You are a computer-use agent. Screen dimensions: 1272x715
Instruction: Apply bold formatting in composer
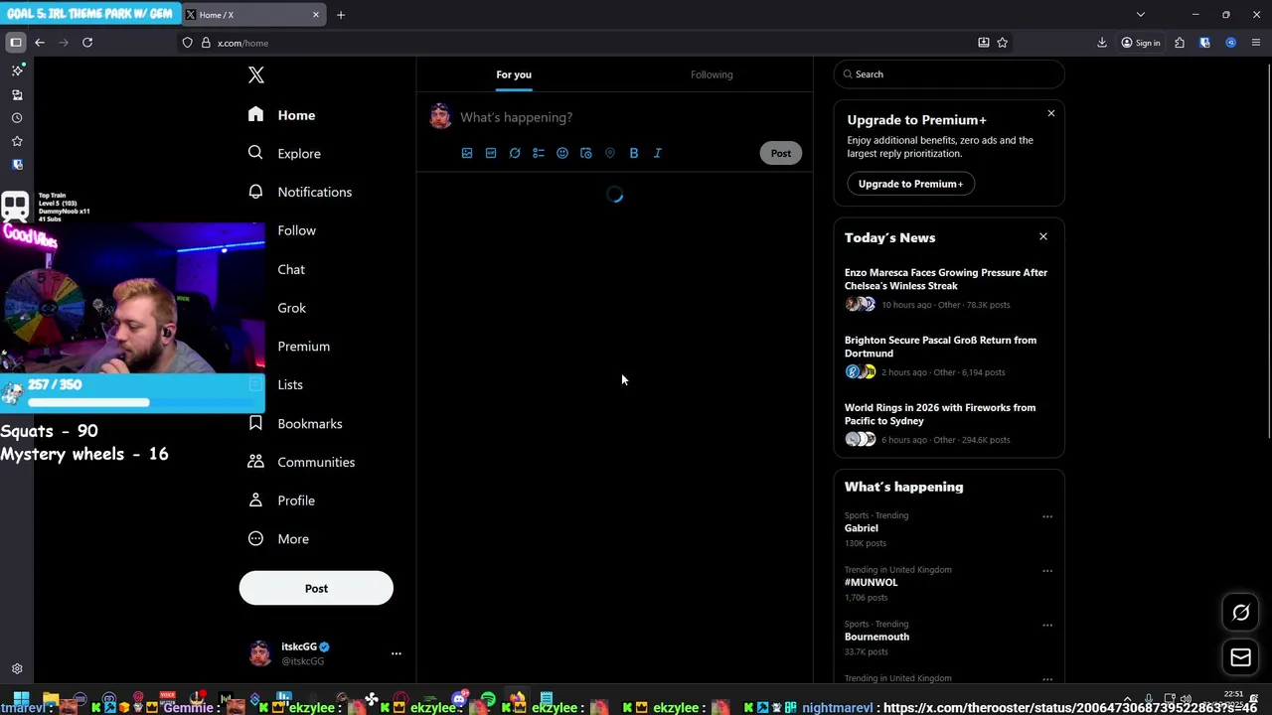(634, 153)
